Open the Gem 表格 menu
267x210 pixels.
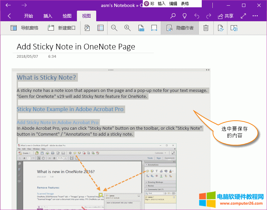pos(185,3)
